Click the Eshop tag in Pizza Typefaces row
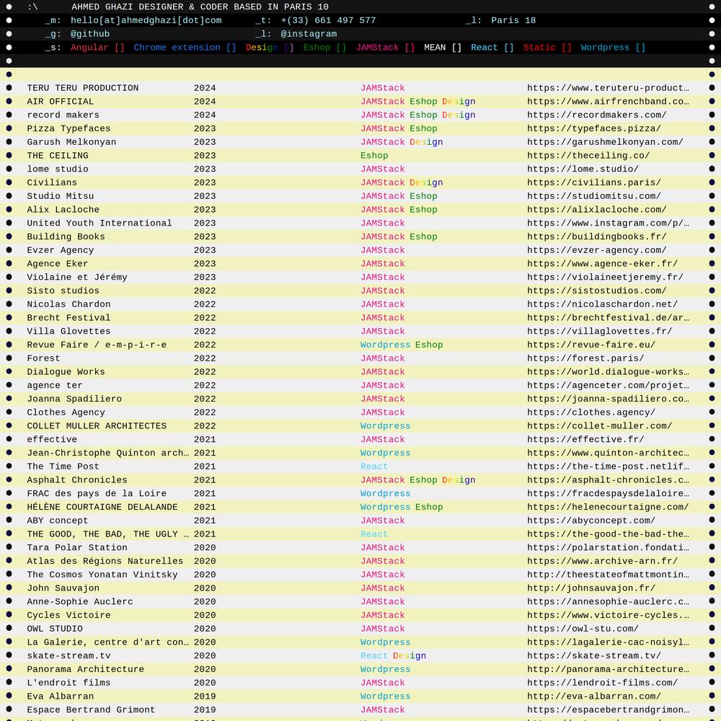This screenshot has height=721, width=721. (423, 128)
